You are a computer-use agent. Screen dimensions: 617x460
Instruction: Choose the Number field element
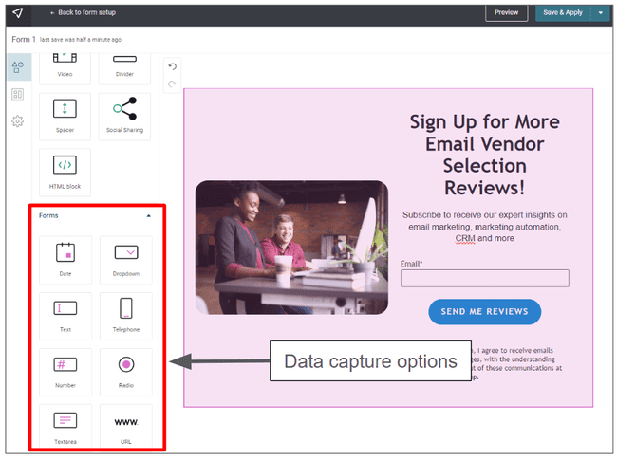[65, 371]
